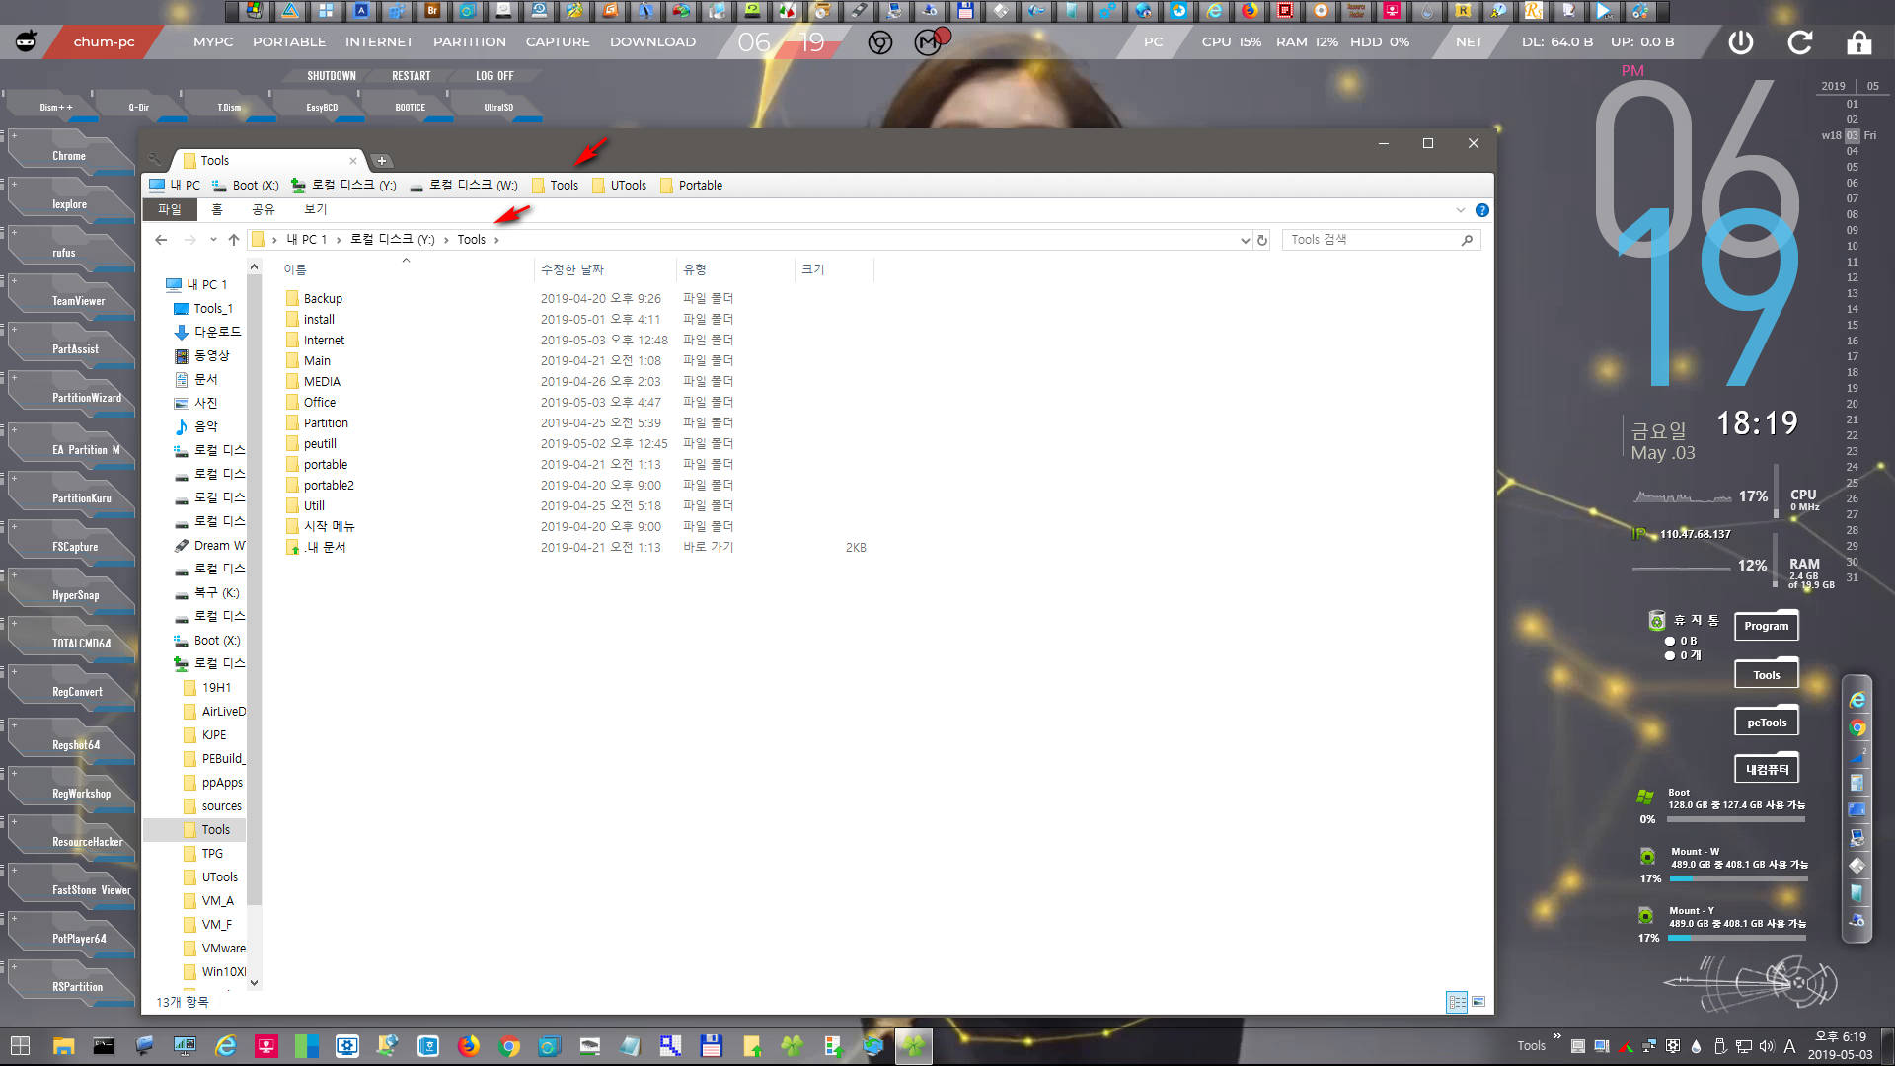Screen dimensions: 1895x1066
Task: Expand the address bar history dropdown
Action: point(1245,240)
